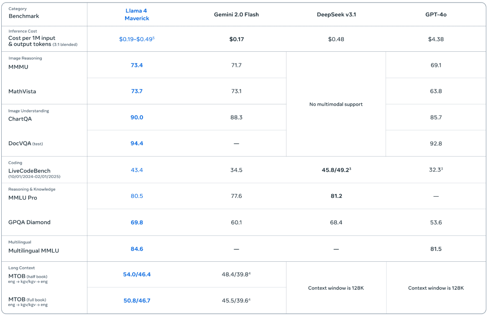
Task: Click Llama's $0.19–$0.49 inference cost value
Action: coord(136,39)
